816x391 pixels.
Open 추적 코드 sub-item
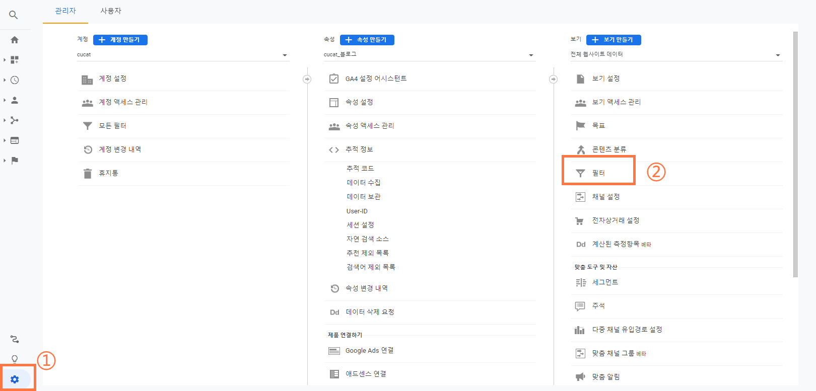(x=360, y=169)
